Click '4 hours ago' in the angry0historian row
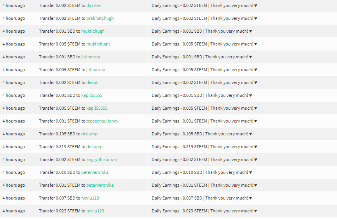This screenshot has width=337, height=219. (14, 159)
